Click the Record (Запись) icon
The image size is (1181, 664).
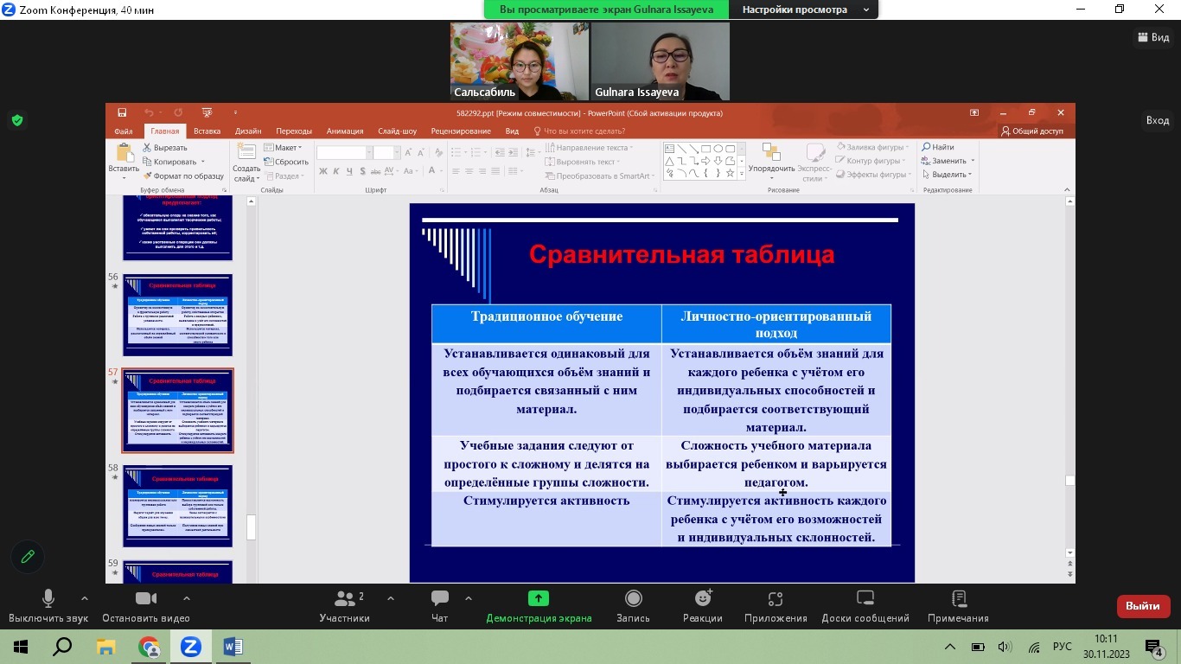click(x=633, y=599)
